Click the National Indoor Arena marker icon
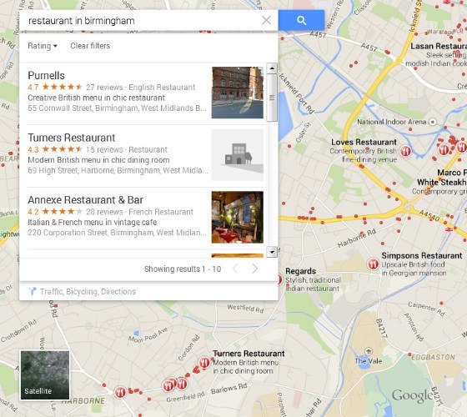The width and height of the screenshot is (467, 417). pos(433,122)
